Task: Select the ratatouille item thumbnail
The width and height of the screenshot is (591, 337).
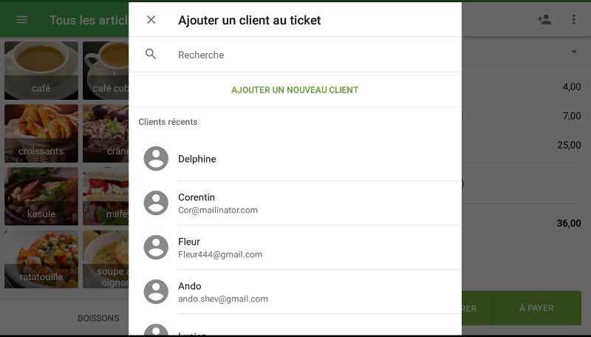Action: click(x=41, y=259)
